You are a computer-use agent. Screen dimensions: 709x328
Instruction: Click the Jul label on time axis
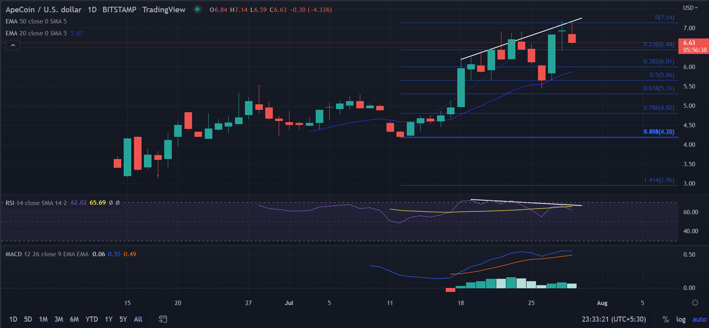[x=289, y=303]
